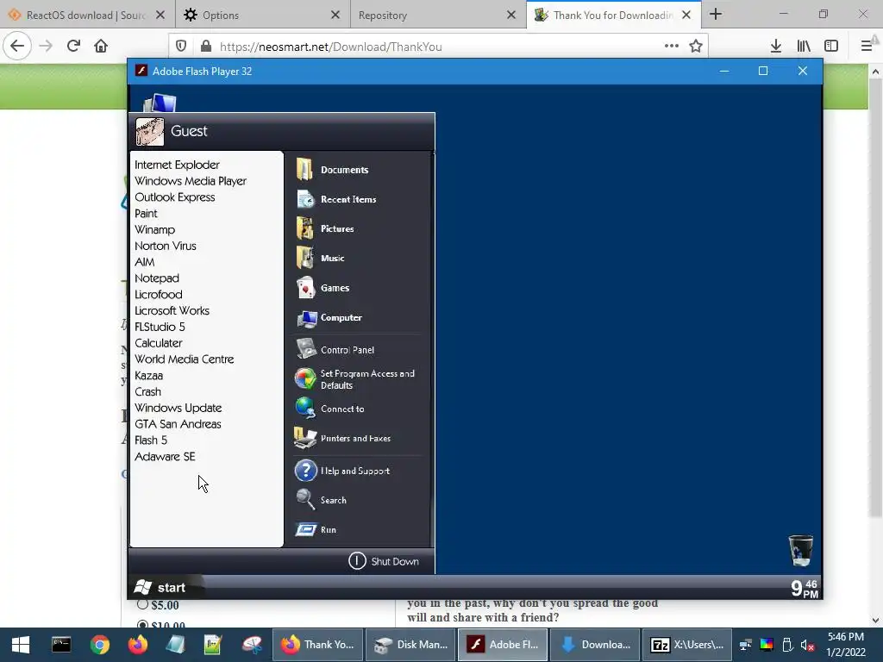This screenshot has height=662, width=883.
Task: Open Outlook Express from start menu
Action: pyautogui.click(x=174, y=197)
